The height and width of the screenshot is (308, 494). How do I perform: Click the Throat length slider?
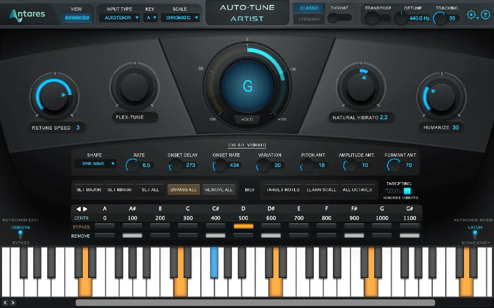coord(340,17)
